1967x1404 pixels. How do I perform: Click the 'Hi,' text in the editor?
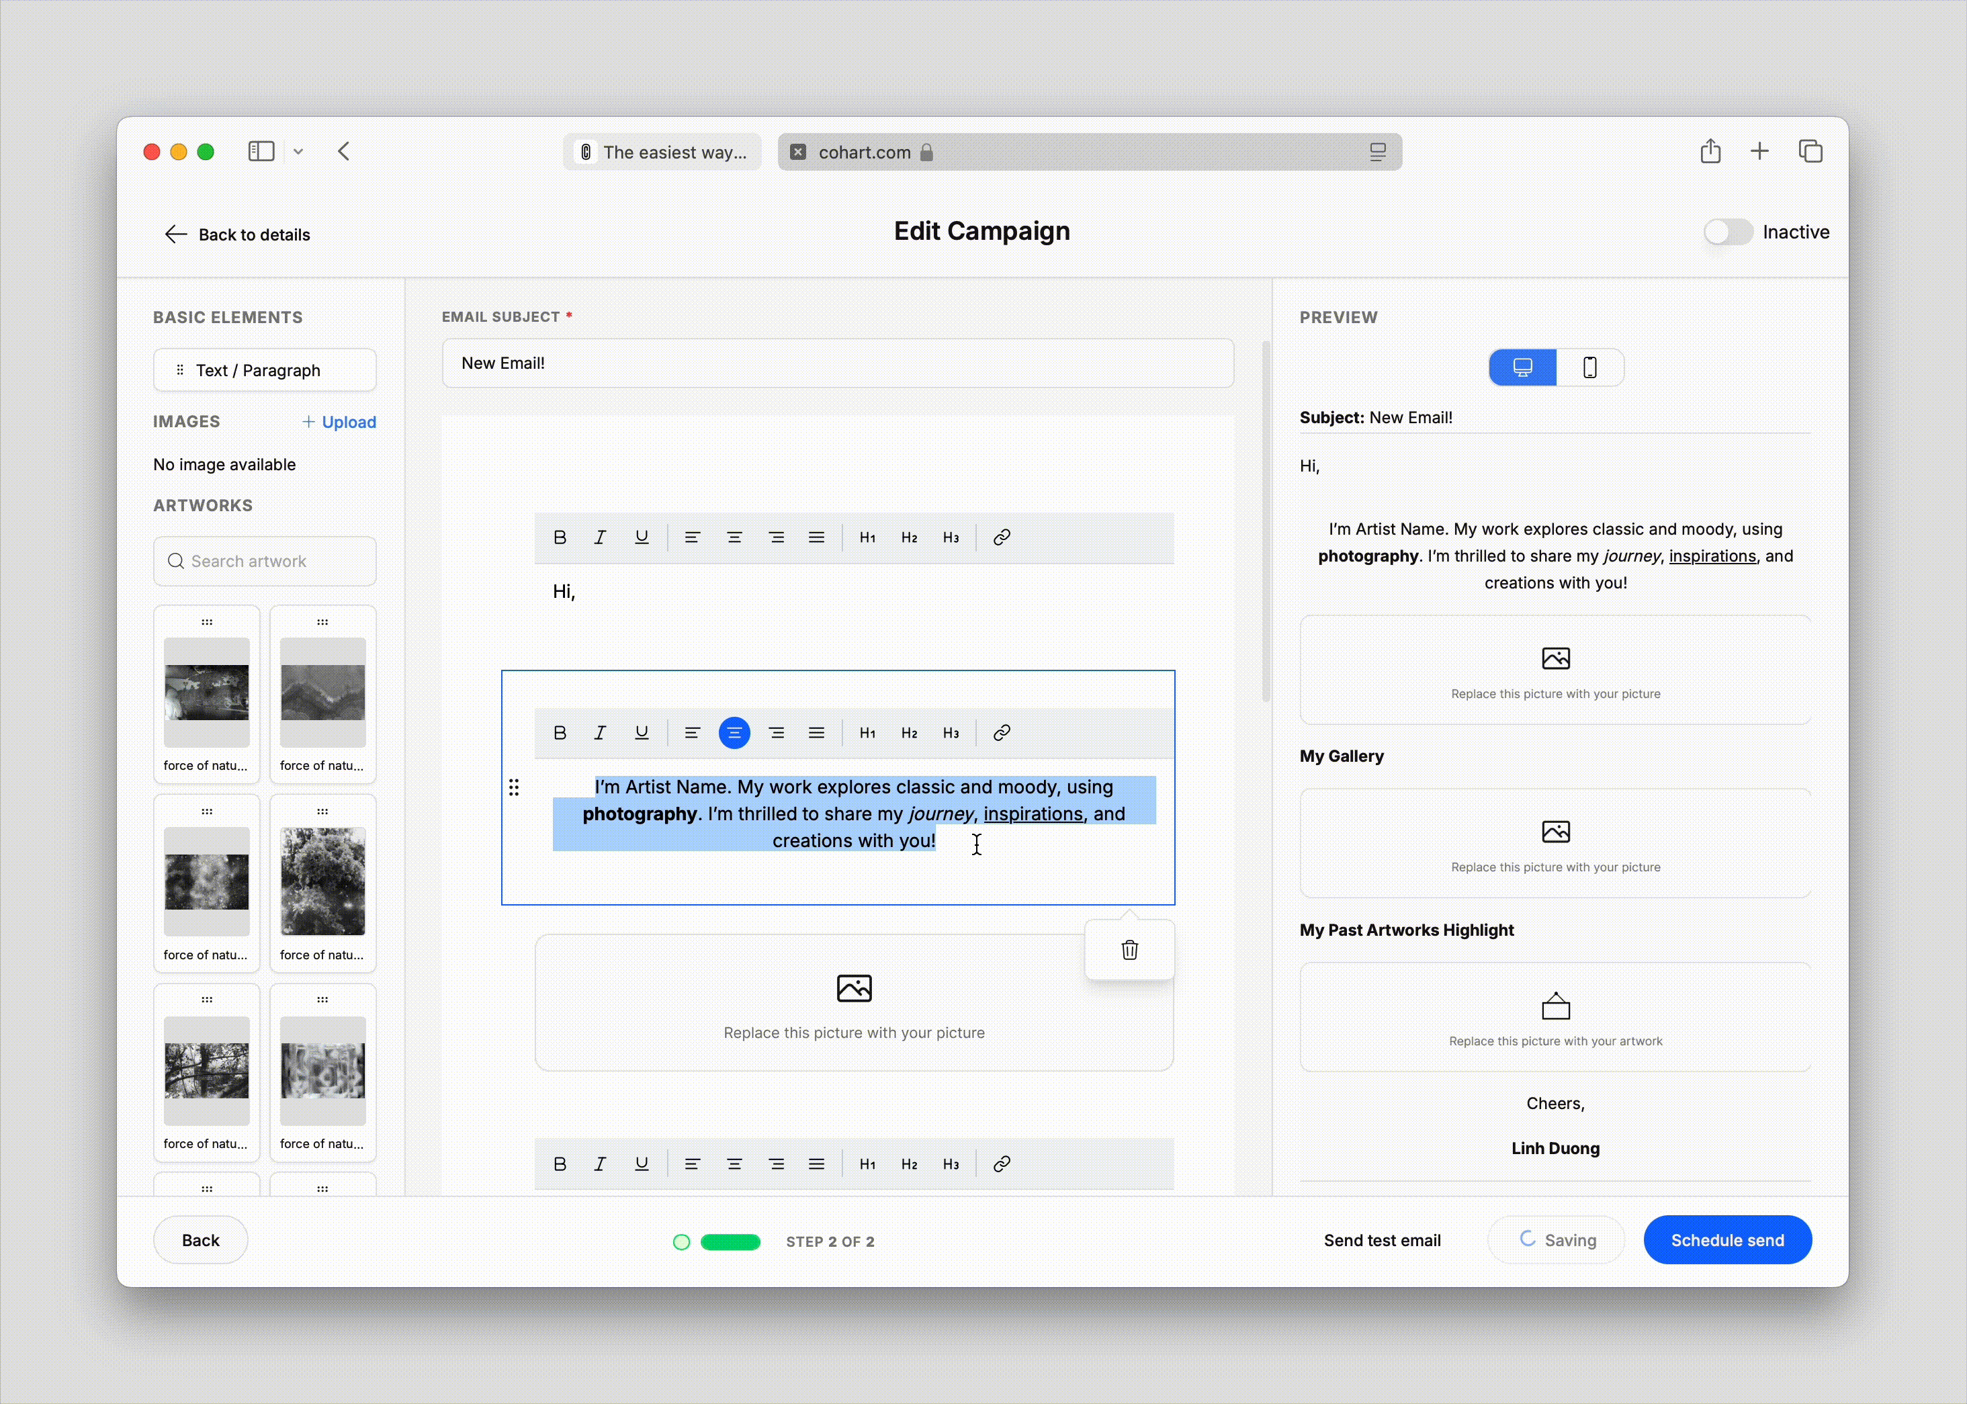564,591
